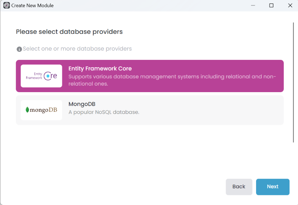Screen dimensions: 298x205
Task: Click the "MongoDB" title text
Action: point(82,104)
